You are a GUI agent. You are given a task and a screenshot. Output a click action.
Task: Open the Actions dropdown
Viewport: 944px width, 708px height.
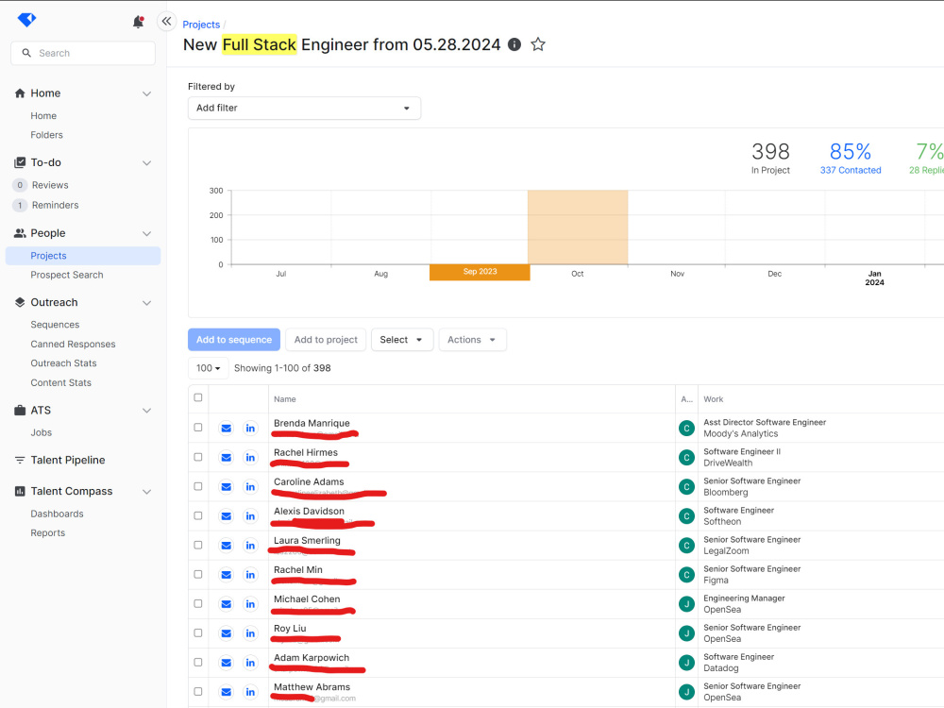click(x=472, y=340)
